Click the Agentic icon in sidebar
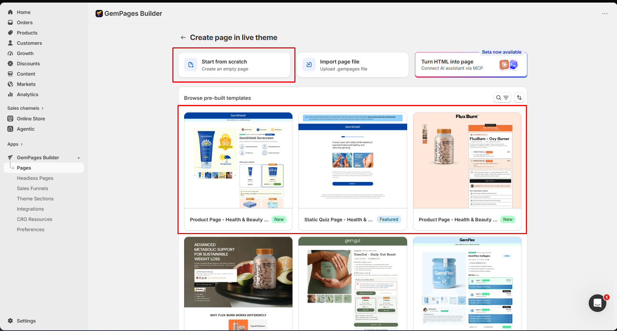This screenshot has width=617, height=331. pos(10,129)
